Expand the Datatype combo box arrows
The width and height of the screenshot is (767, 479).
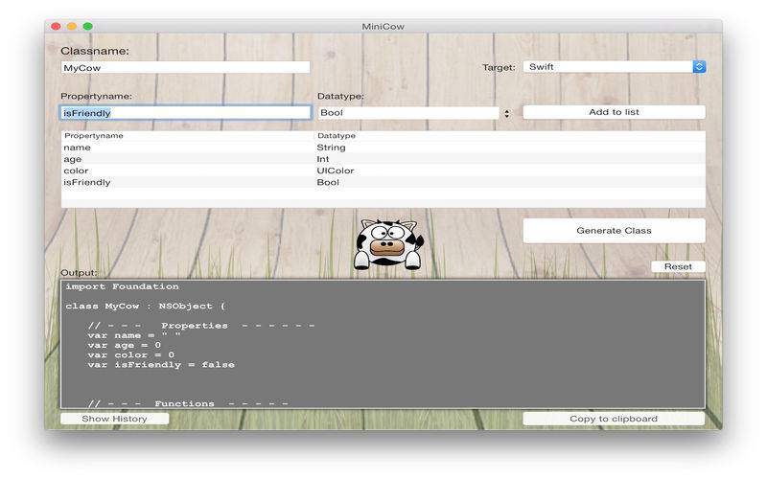click(507, 113)
